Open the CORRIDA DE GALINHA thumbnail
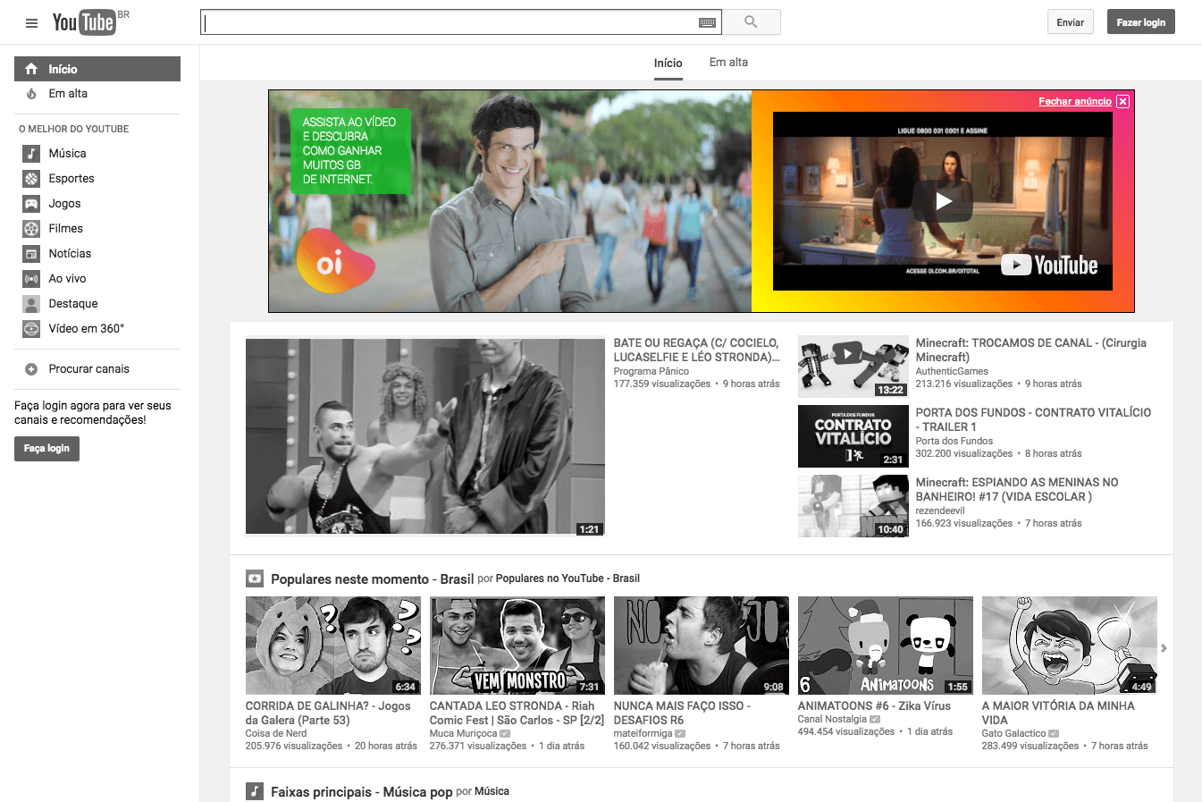Viewport: 1202px width, 802px height. point(333,646)
